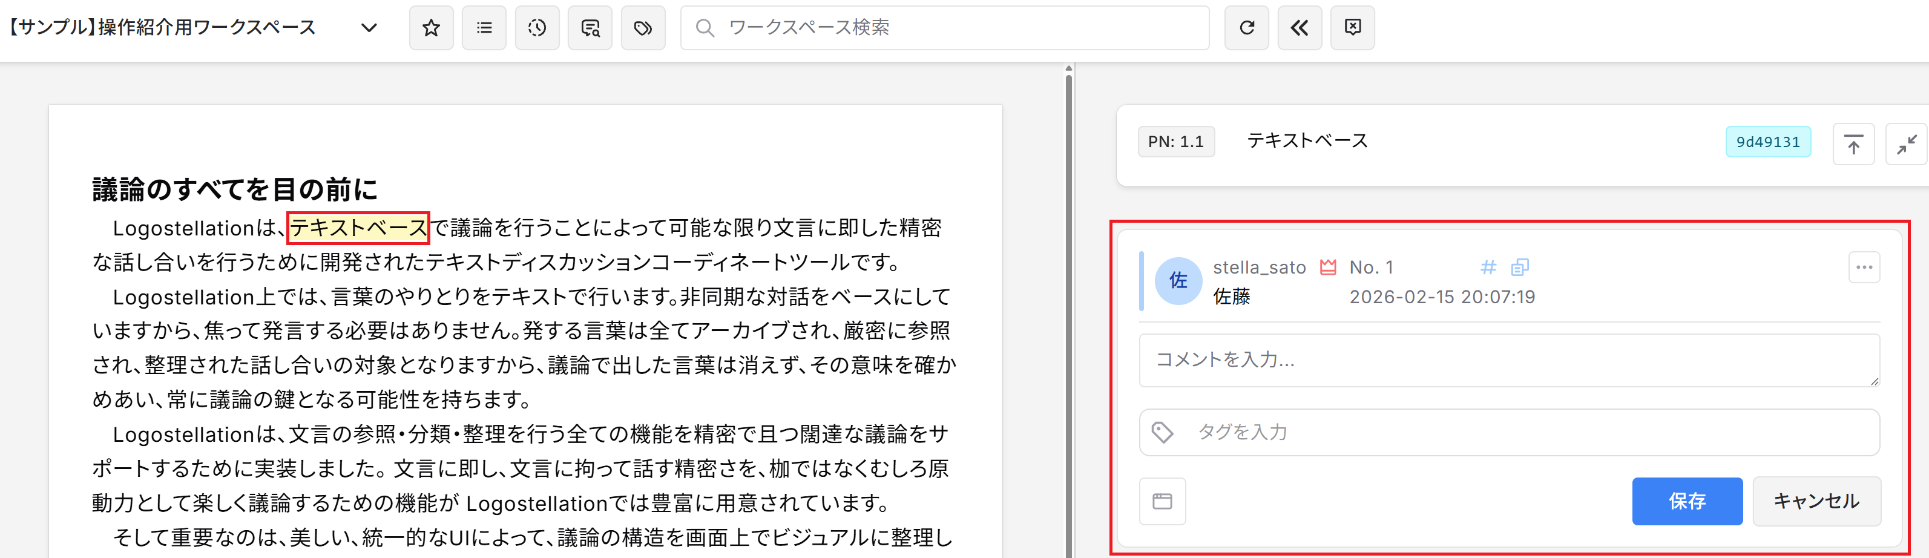Click the crown icon next to stella_sato

pyautogui.click(x=1328, y=268)
